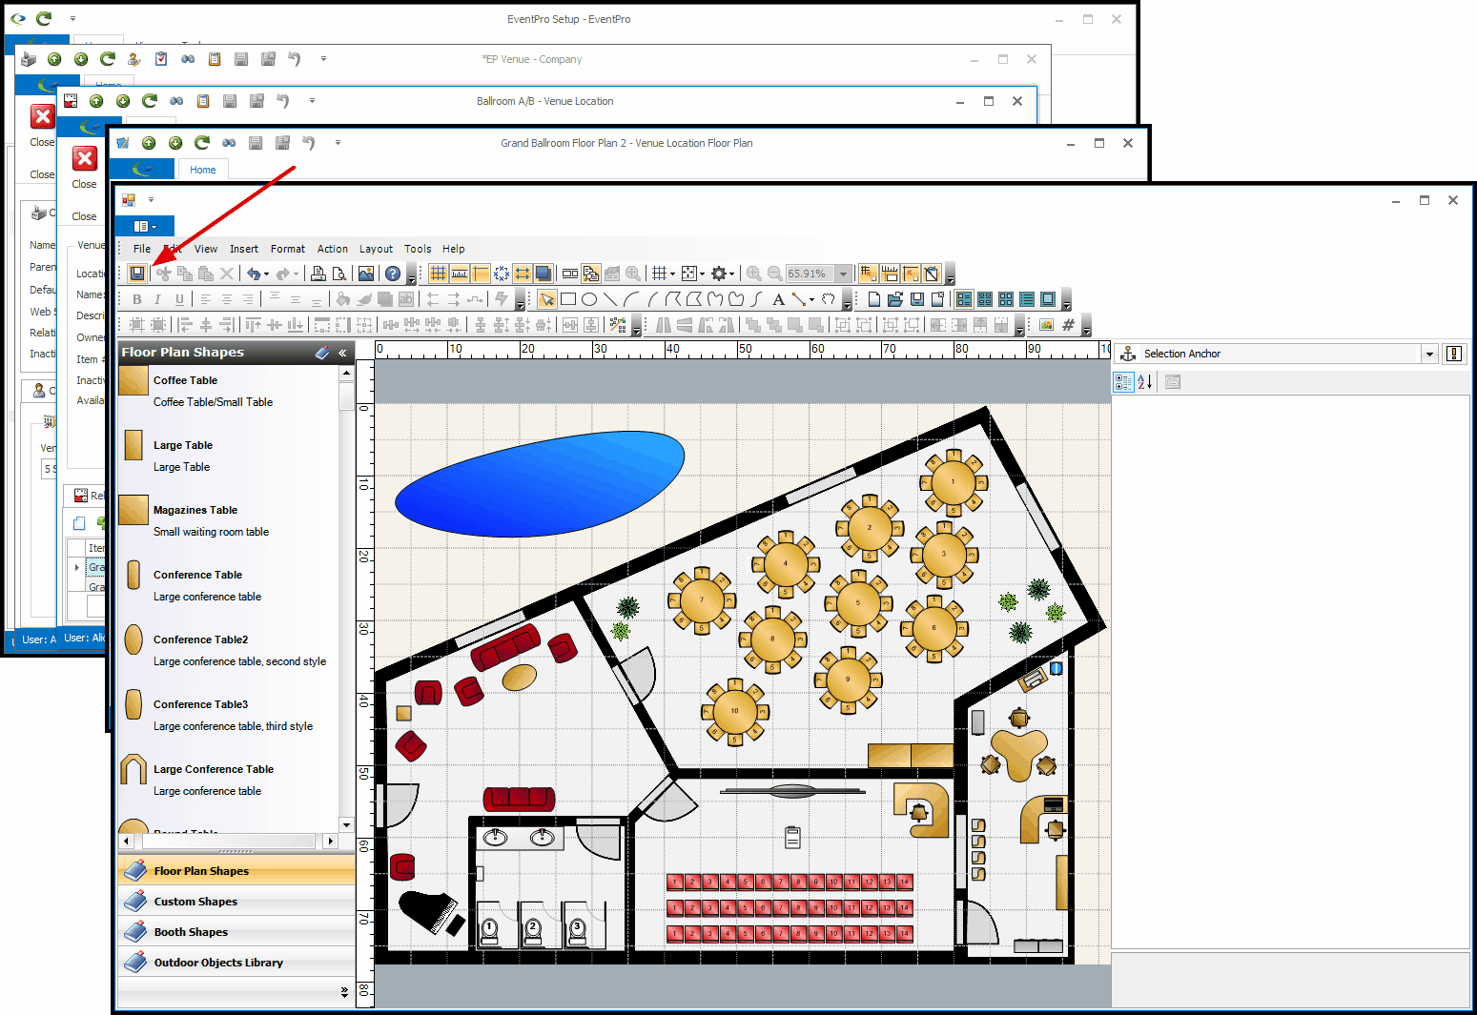Open the Format menu
The width and height of the screenshot is (1477, 1015).
click(x=288, y=249)
